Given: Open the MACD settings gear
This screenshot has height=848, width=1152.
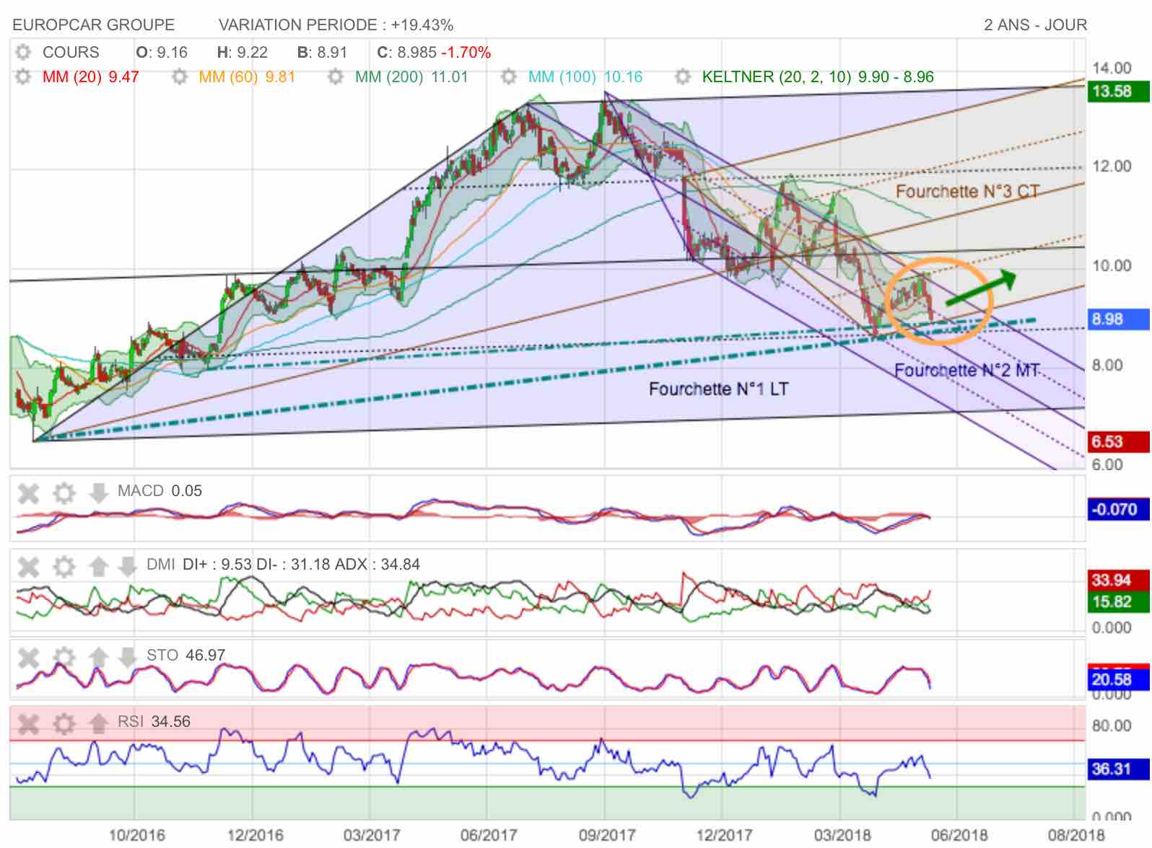Looking at the screenshot, I should (x=64, y=493).
